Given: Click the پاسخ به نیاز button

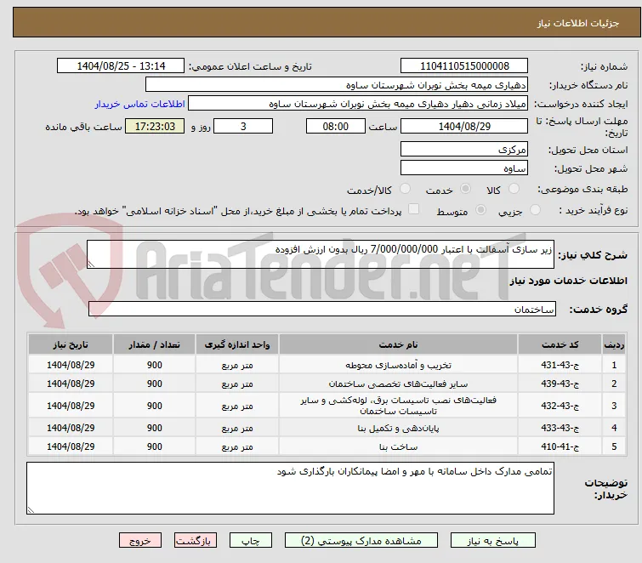Looking at the screenshot, I should pos(493,541).
